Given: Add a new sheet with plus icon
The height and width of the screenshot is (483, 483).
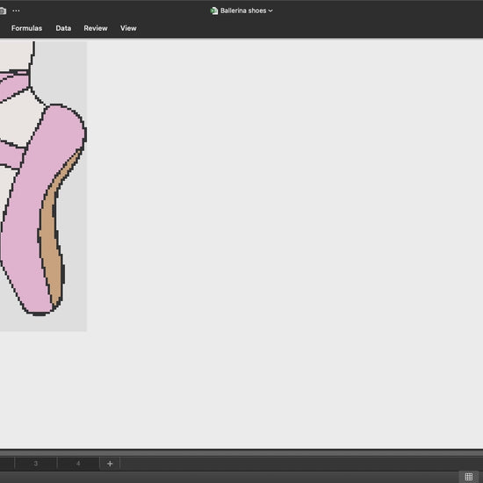Looking at the screenshot, I should [x=110, y=464].
